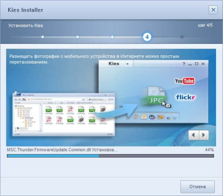The image size is (223, 196).
Task: Click the My Computer window thumbnail
Action: pos(63,114)
